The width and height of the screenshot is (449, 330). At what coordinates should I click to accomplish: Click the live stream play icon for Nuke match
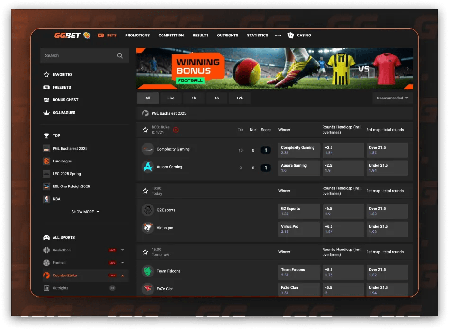[x=176, y=130]
